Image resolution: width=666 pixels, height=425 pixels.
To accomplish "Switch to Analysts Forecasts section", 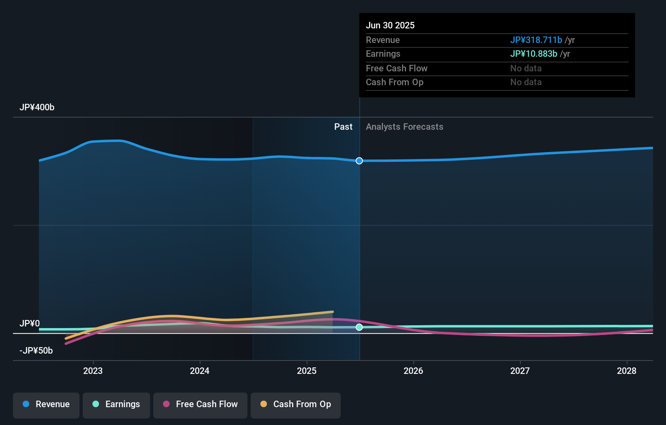I will (x=404, y=127).
